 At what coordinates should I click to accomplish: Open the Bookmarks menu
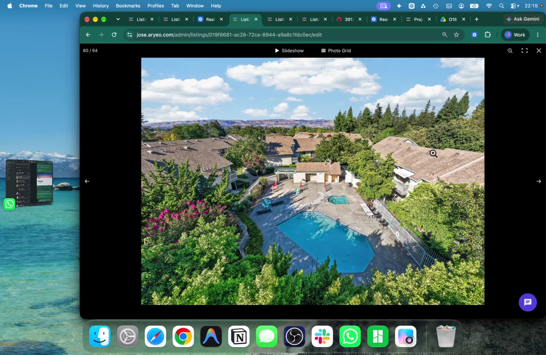tap(128, 6)
